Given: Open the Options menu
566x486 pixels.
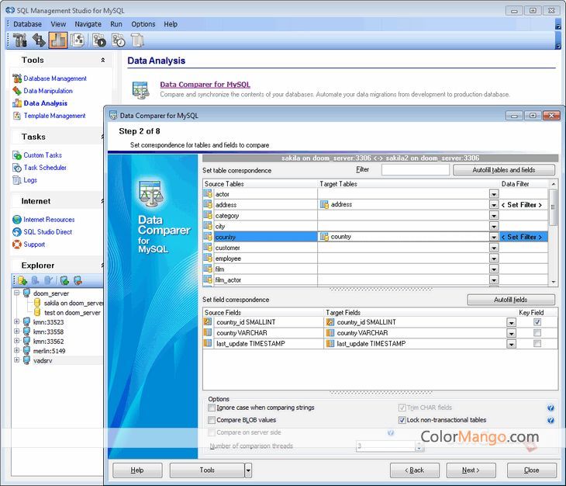Looking at the screenshot, I should click(143, 24).
